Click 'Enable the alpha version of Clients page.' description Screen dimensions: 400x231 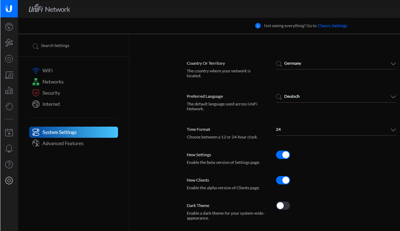pos(223,188)
